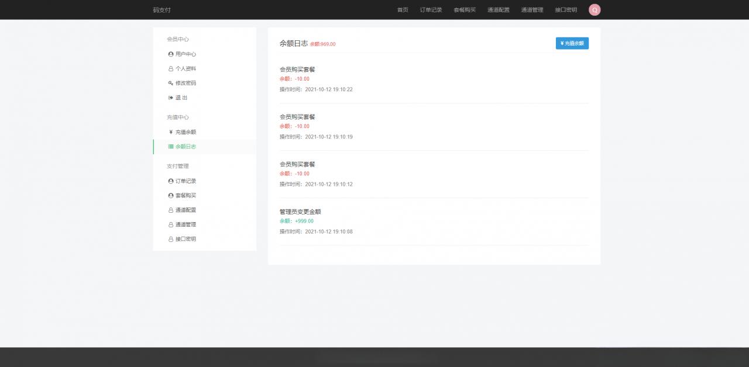Click -10.00 amount above 19:10:12 timestamp
This screenshot has height=367, width=749.
click(302, 174)
